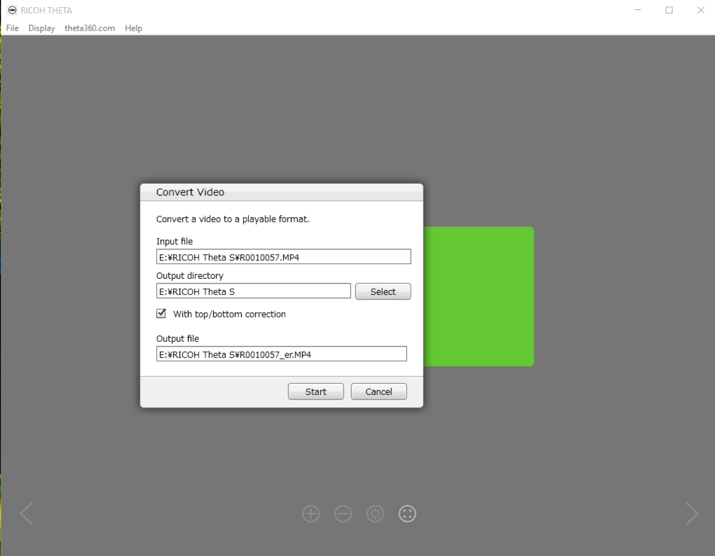
Task: Click the Input file path field
Action: tap(284, 257)
